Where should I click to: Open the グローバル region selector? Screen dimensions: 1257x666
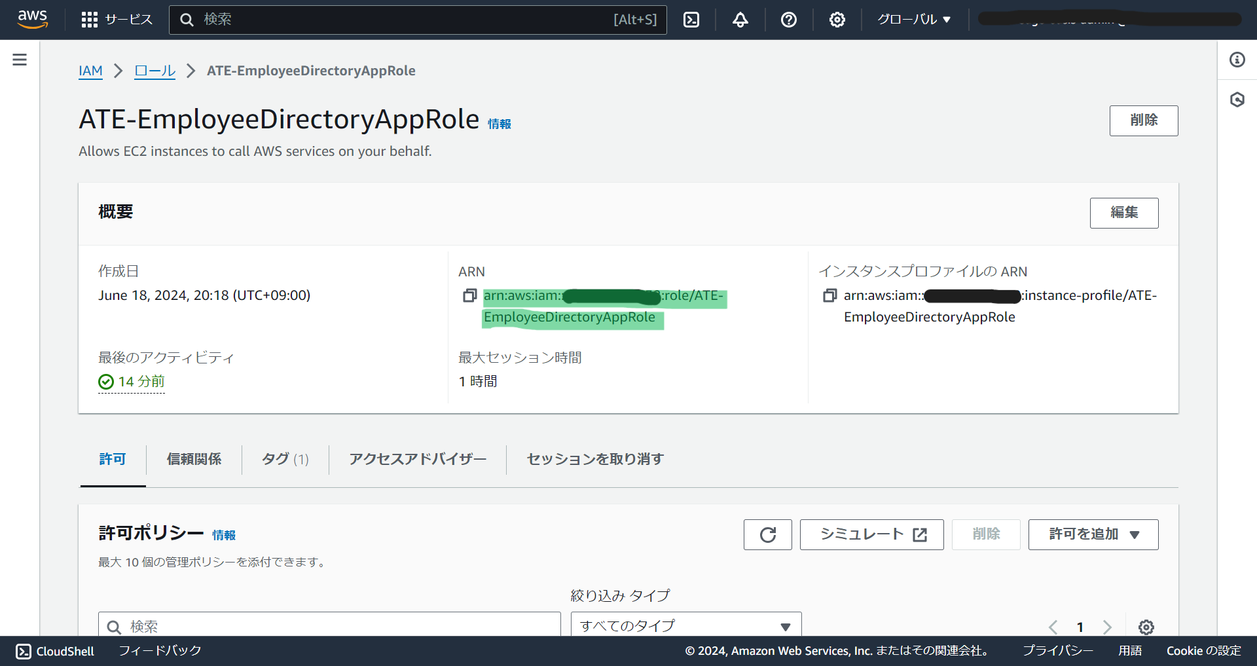point(914,20)
